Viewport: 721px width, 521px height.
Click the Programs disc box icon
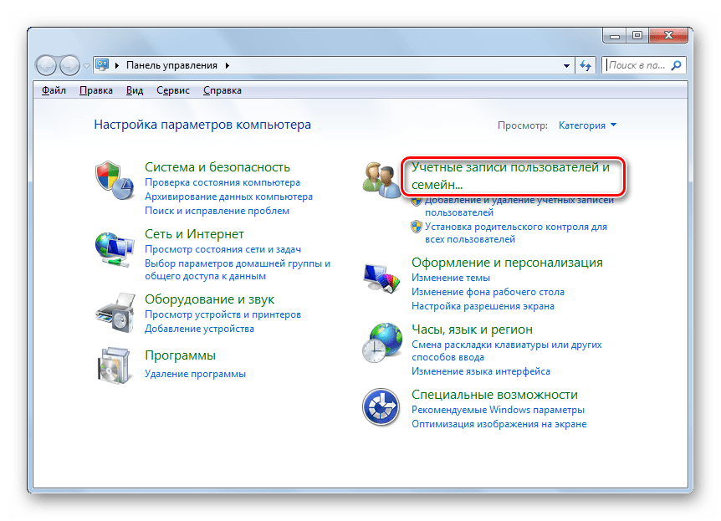[114, 365]
